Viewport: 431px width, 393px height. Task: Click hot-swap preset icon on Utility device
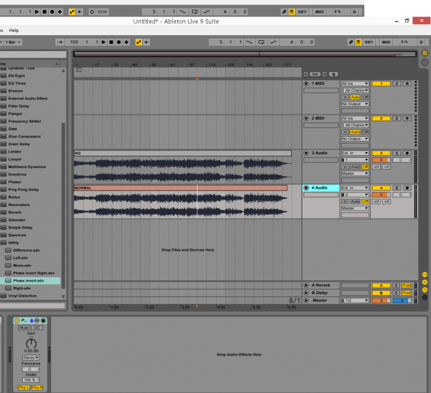pos(38,320)
